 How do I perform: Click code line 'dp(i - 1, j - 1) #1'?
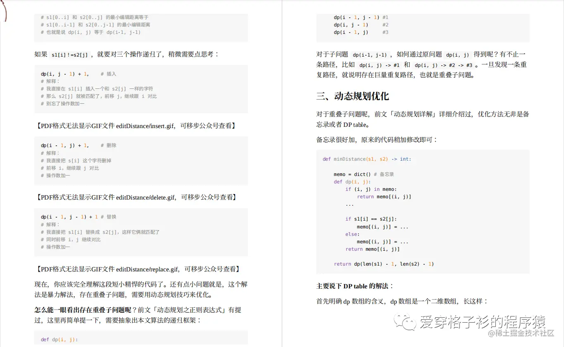(x=361, y=17)
